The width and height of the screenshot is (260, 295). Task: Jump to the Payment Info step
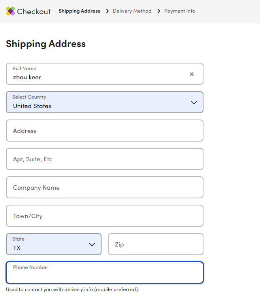click(180, 11)
